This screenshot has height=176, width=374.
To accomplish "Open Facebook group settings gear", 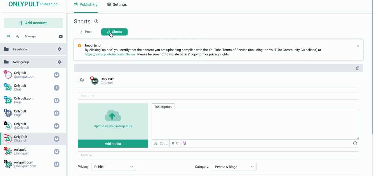I will click(x=60, y=49).
